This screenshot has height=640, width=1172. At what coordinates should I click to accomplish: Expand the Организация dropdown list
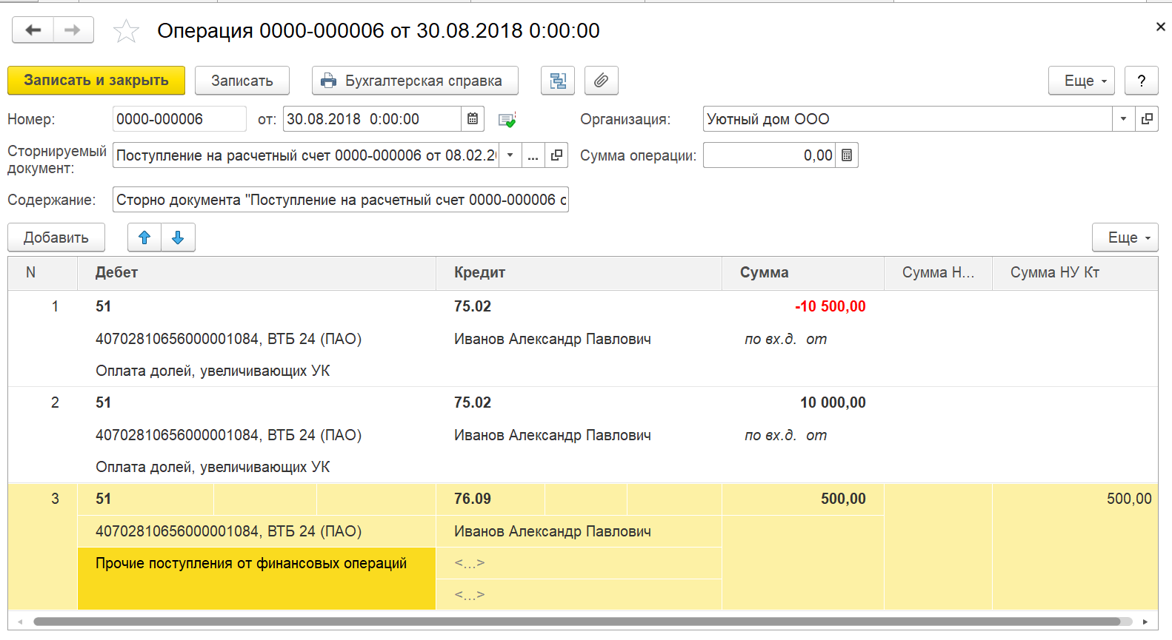click(1123, 119)
